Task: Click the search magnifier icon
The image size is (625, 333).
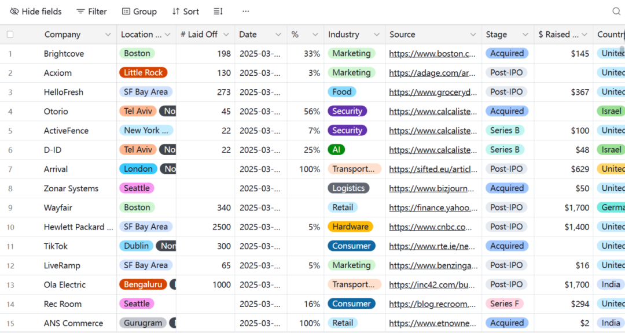Action: 616,12
